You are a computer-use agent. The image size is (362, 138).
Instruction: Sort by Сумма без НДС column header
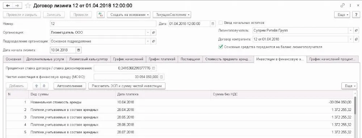pos(282,94)
